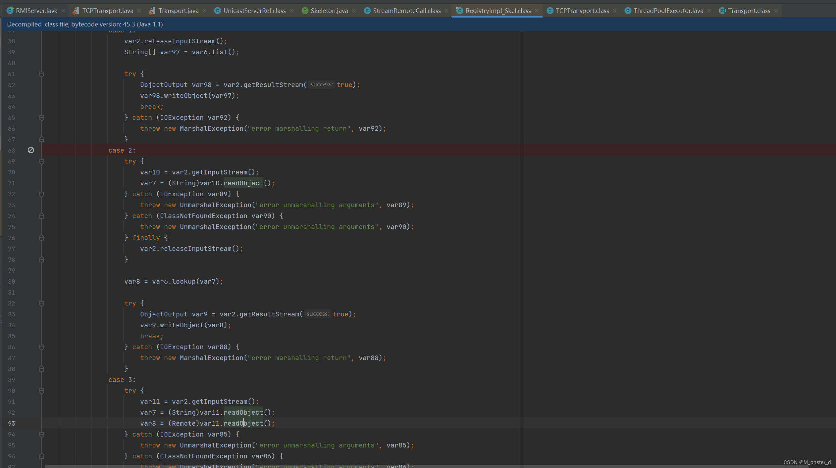Screen dimensions: 836x468
Task: Switch to UnicastServerRef.class tab
Action: tap(254, 11)
